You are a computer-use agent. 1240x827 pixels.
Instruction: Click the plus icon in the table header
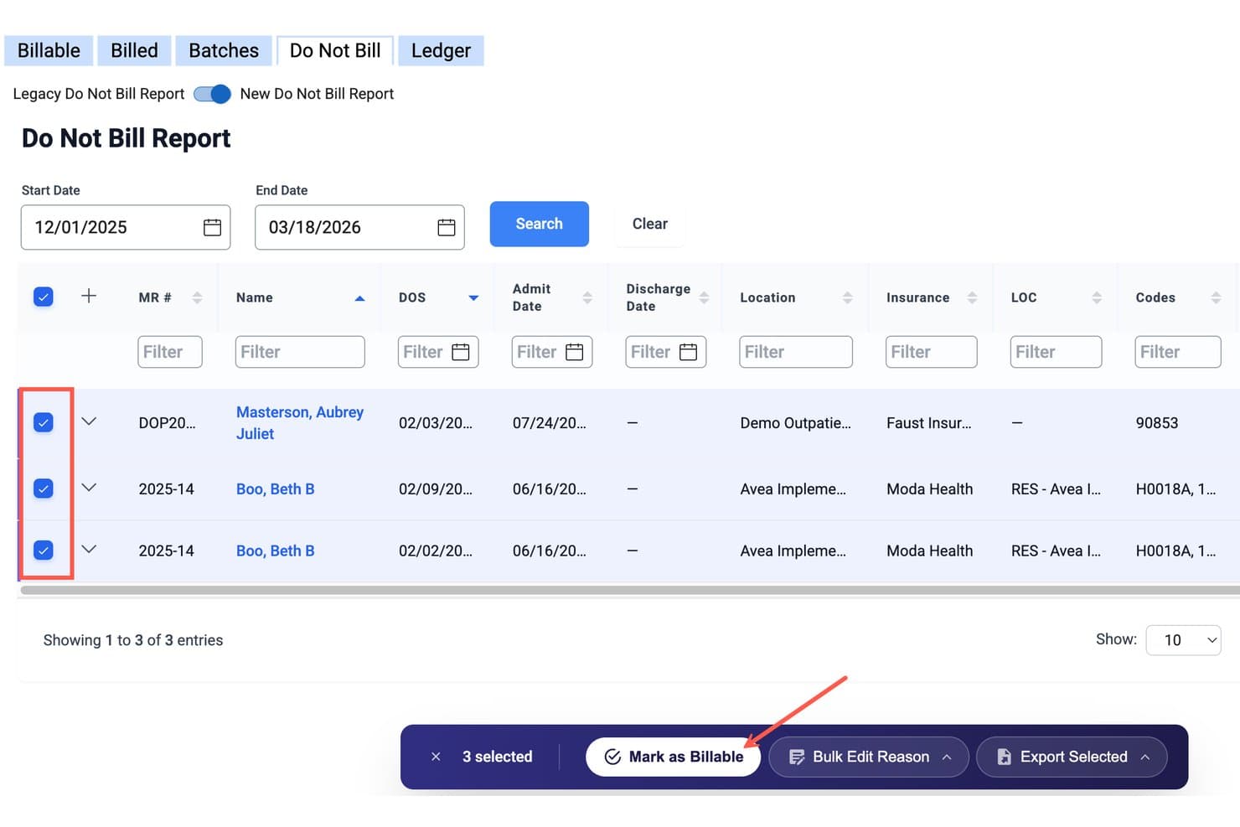[x=89, y=296]
